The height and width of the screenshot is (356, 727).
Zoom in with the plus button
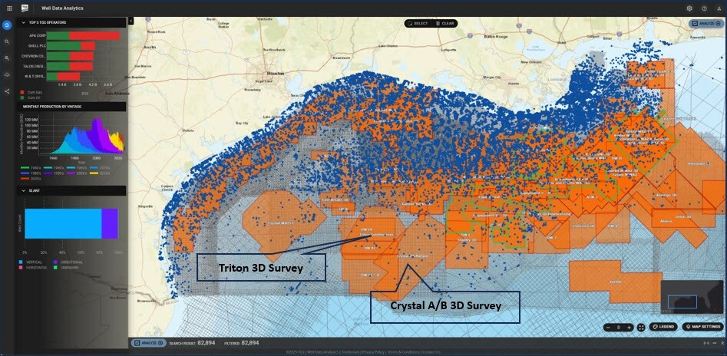click(x=629, y=327)
